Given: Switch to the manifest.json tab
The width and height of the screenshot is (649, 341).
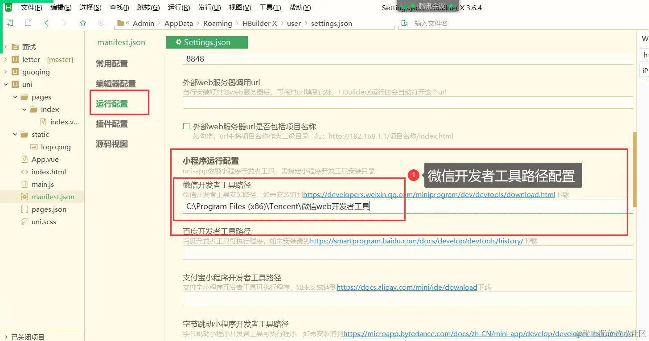Looking at the screenshot, I should [121, 42].
